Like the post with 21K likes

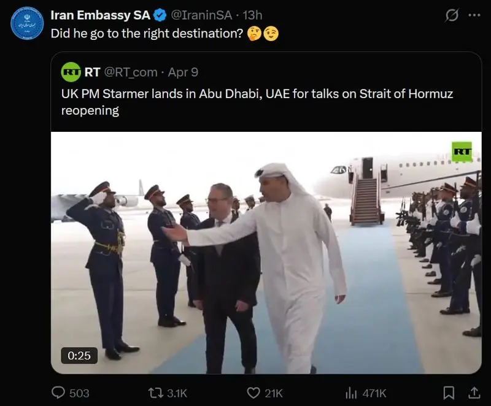pos(253,393)
